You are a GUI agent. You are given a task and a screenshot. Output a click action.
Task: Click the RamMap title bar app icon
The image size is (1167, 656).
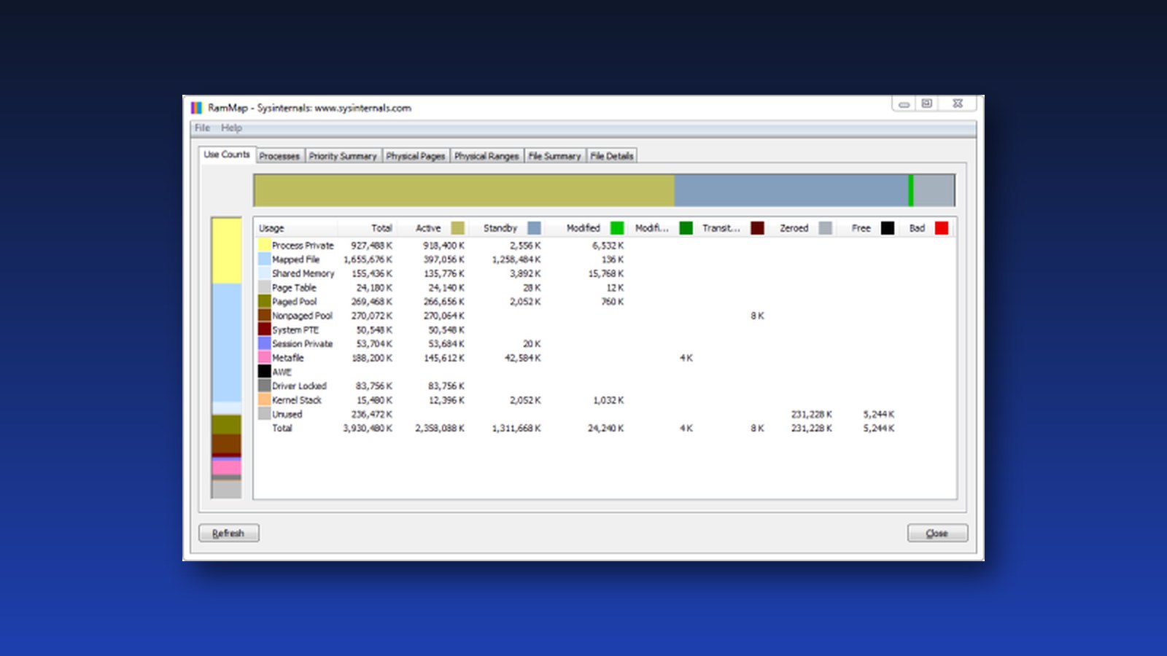click(196, 108)
